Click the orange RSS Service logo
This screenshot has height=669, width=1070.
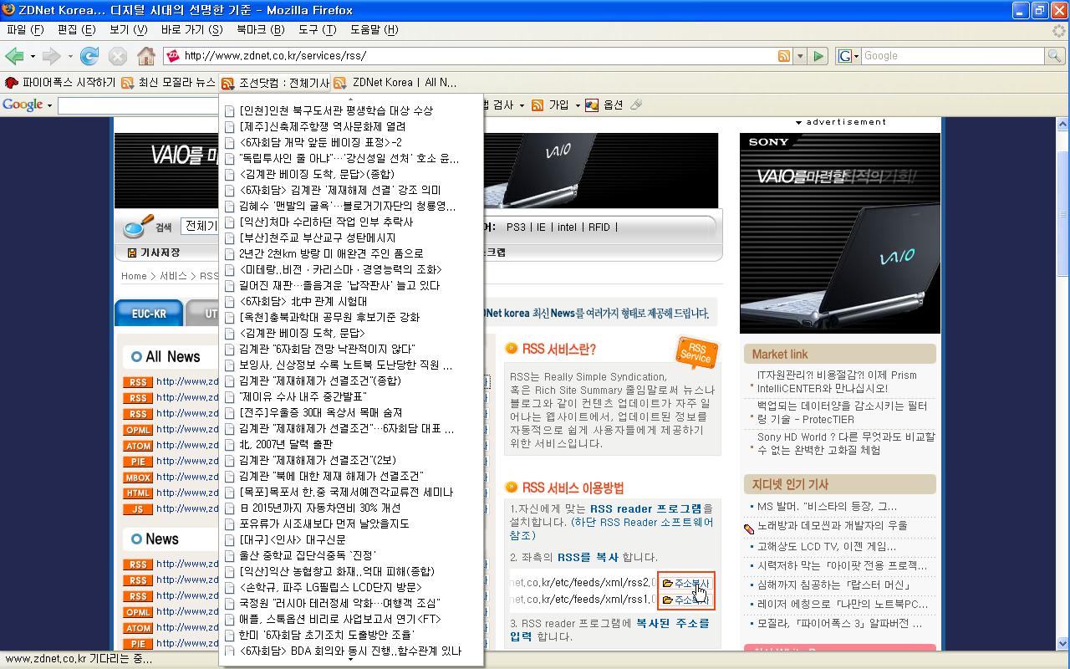coord(695,353)
